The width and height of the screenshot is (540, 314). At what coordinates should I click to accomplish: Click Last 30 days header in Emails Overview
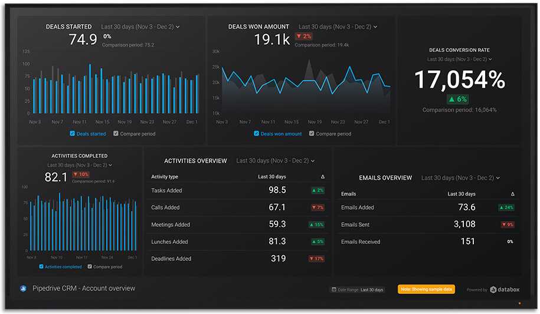[x=462, y=194]
